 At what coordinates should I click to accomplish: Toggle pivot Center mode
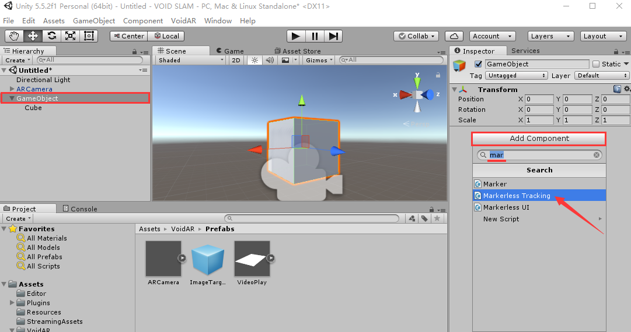click(129, 36)
